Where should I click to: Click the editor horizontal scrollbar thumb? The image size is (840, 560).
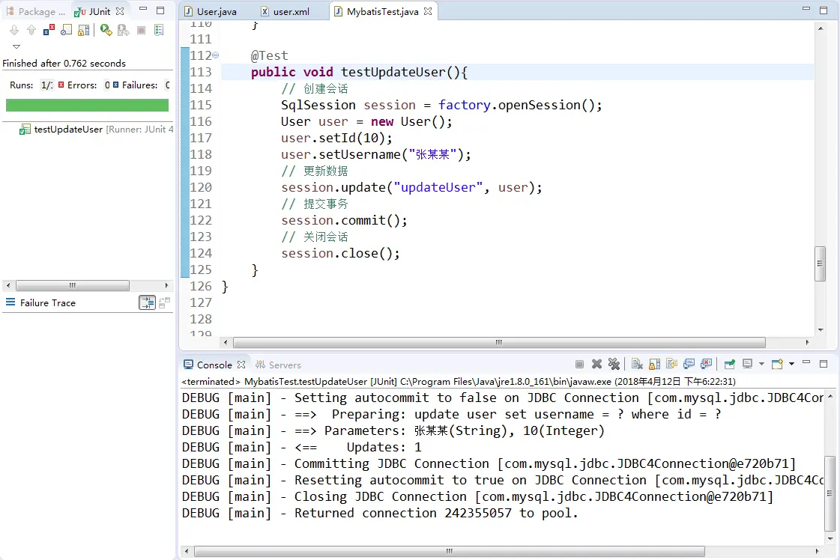[499, 342]
